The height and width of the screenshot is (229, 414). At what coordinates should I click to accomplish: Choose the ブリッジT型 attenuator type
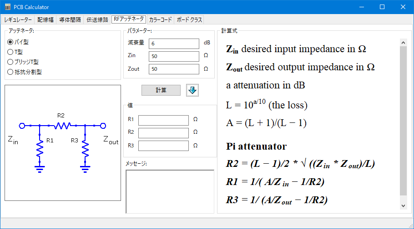tap(10, 62)
